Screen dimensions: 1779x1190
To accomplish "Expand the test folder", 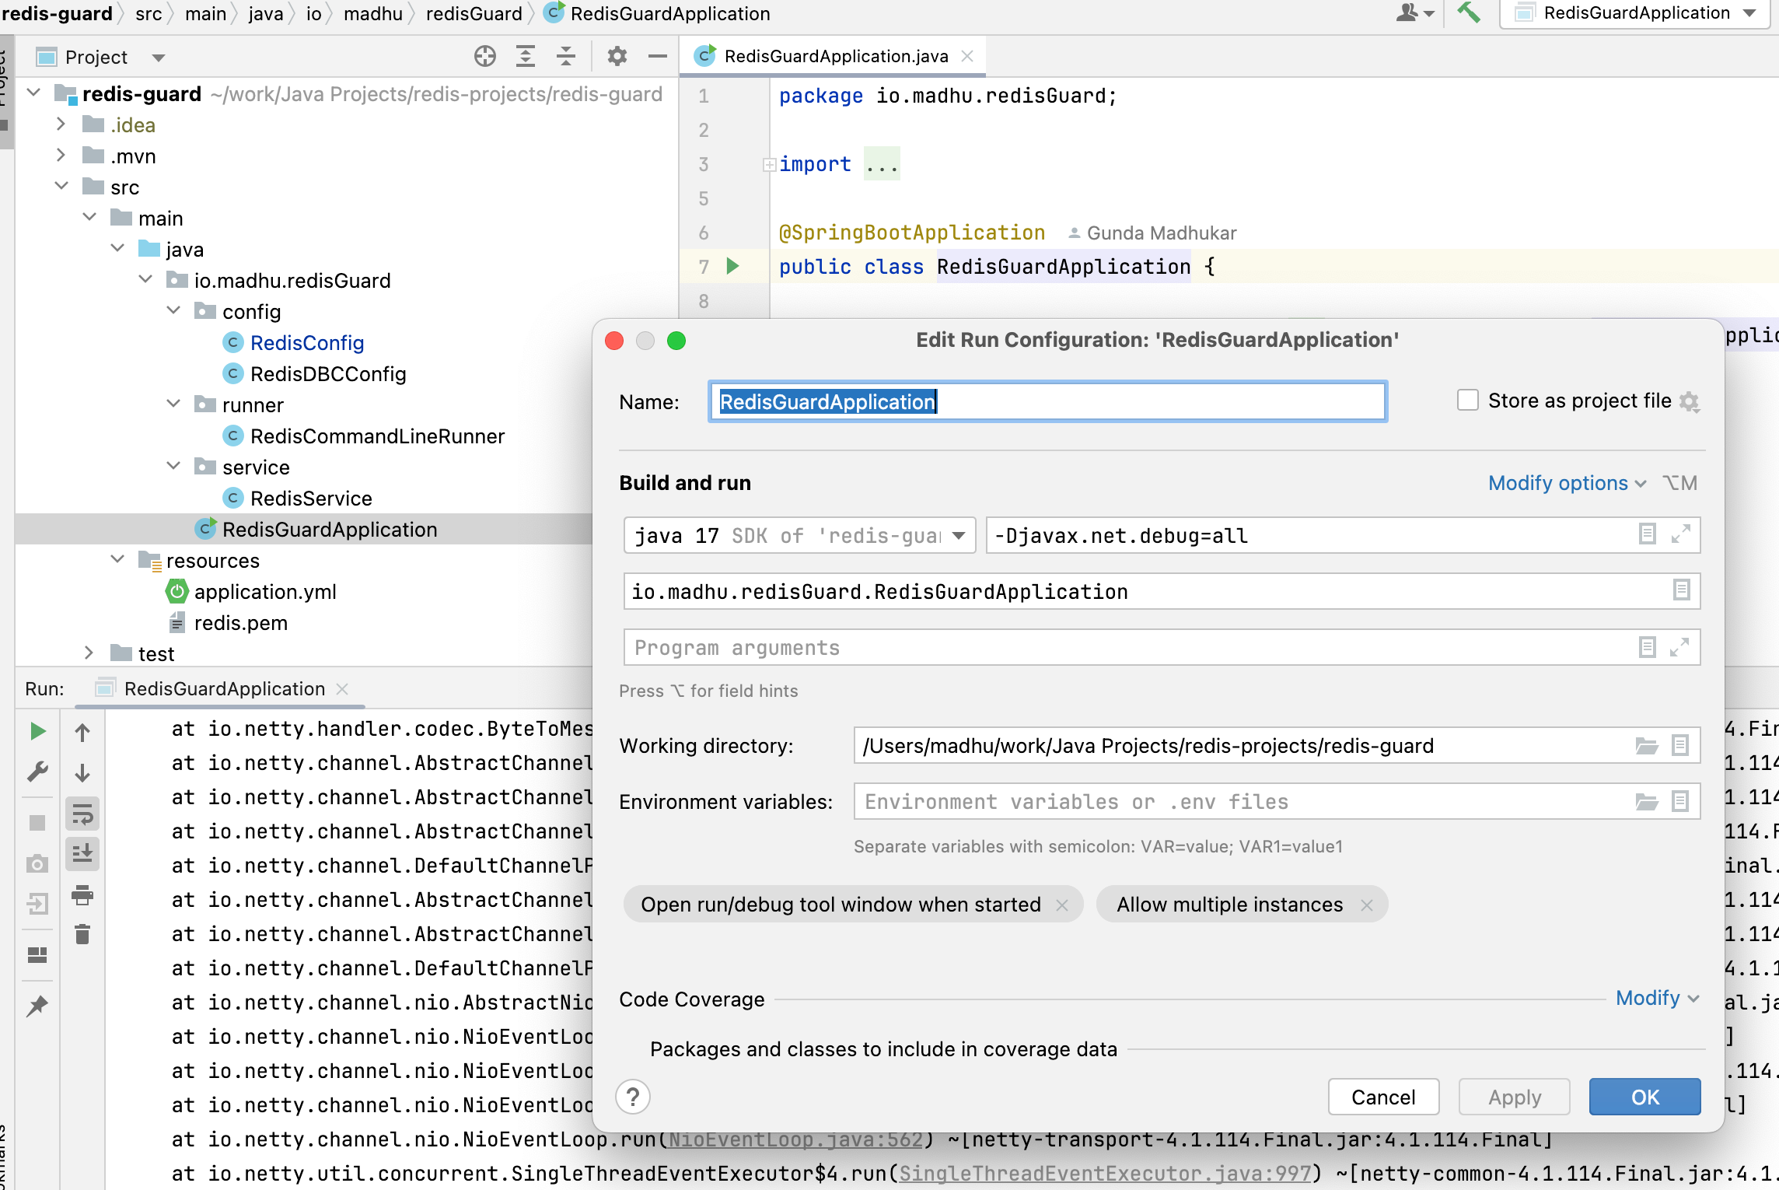I will pyautogui.click(x=89, y=653).
